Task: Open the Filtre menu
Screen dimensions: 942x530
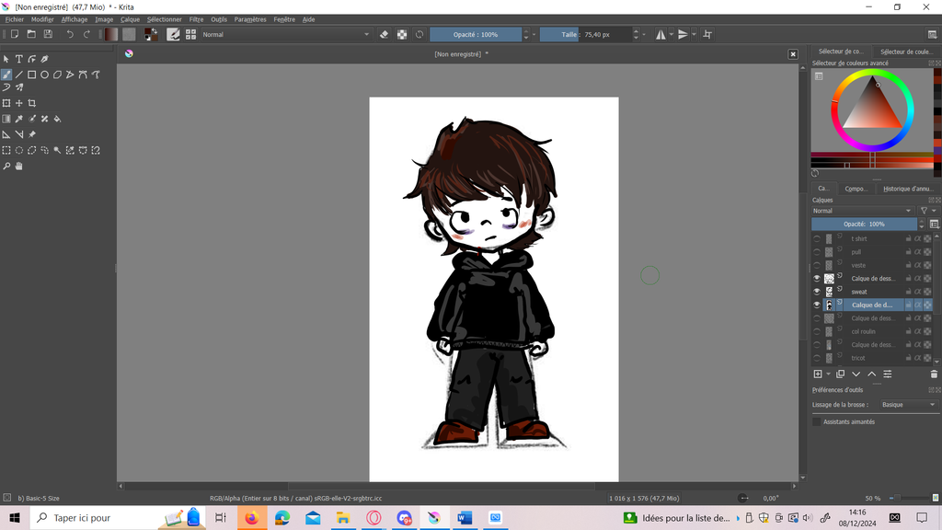Action: click(196, 19)
